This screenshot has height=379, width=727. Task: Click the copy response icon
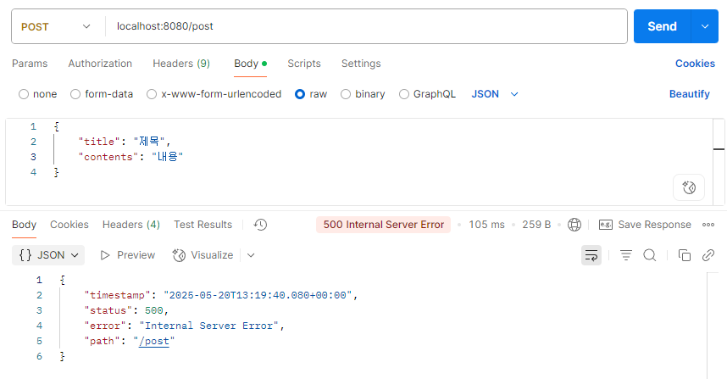(685, 255)
